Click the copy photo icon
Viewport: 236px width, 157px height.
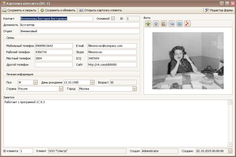coord(171,24)
